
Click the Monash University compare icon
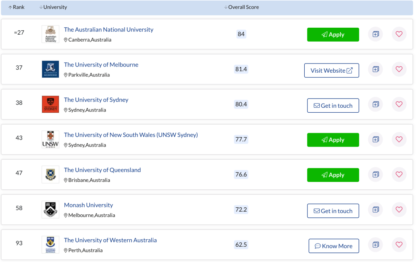tap(376, 210)
